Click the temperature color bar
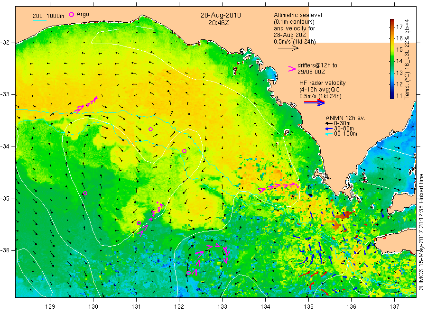Screen dimensions: 427x313 tap(392, 59)
